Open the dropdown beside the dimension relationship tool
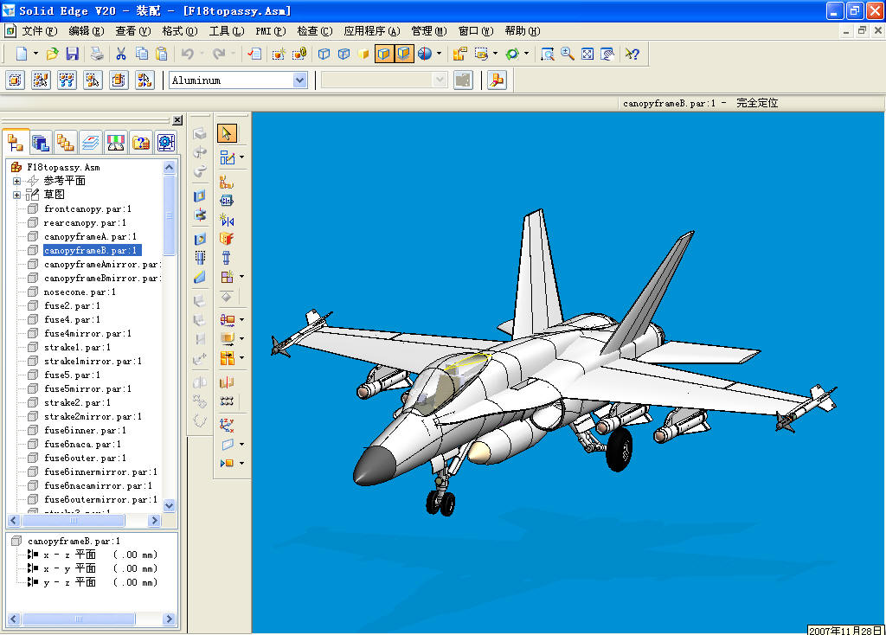Image resolution: width=886 pixels, height=635 pixels. coord(242,319)
